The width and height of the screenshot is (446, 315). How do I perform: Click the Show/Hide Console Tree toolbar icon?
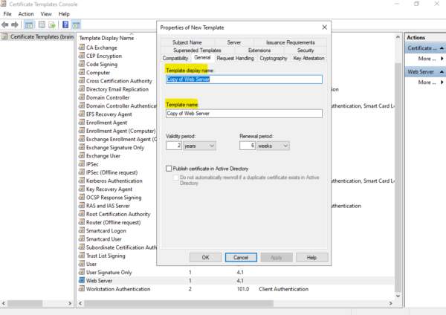point(29,25)
